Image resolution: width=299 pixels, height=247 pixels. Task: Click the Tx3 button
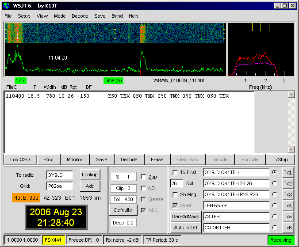[287, 194]
